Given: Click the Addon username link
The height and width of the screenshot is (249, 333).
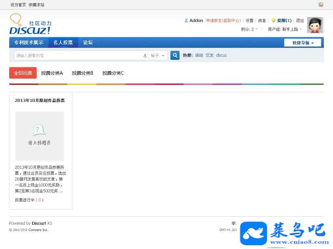Looking at the screenshot, I should tap(196, 20).
